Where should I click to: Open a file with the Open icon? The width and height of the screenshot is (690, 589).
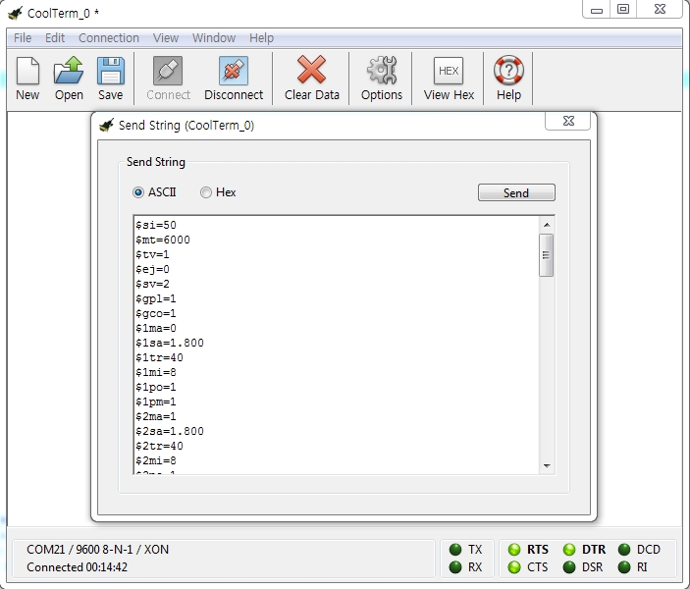[x=69, y=72]
